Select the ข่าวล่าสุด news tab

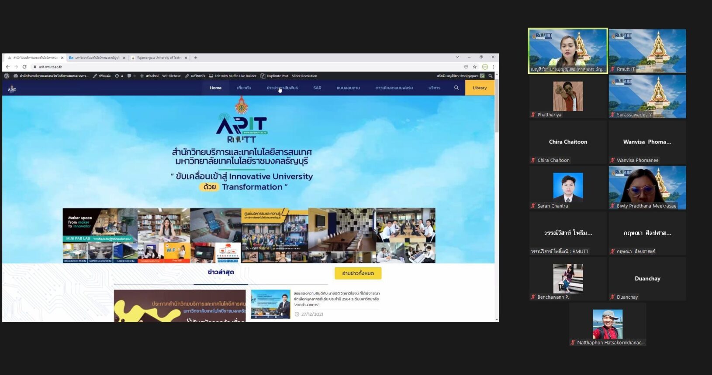[x=221, y=272]
